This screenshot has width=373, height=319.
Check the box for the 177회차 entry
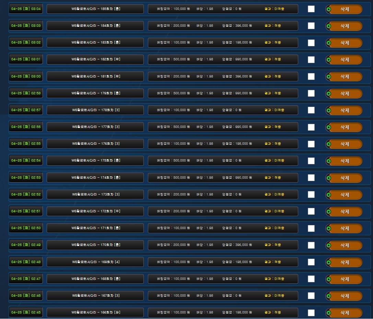coord(311,127)
